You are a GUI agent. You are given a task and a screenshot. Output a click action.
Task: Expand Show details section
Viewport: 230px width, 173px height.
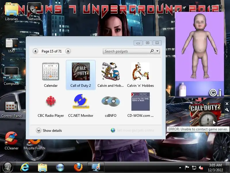pos(49,131)
